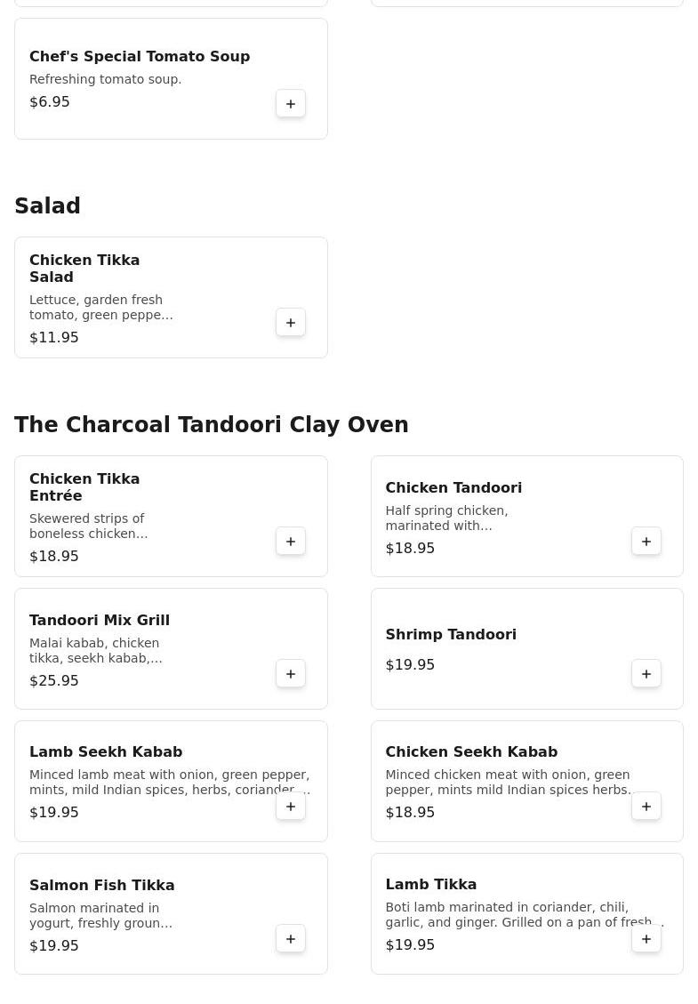The image size is (698, 1004).
Task: Open the Chicken Tikka Salad item name
Action: coord(84,269)
